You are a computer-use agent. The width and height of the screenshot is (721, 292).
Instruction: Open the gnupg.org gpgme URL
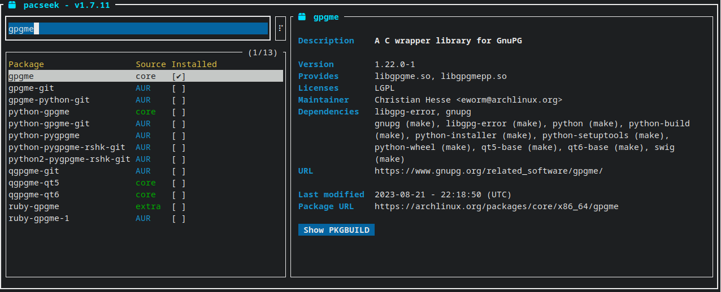click(x=489, y=171)
